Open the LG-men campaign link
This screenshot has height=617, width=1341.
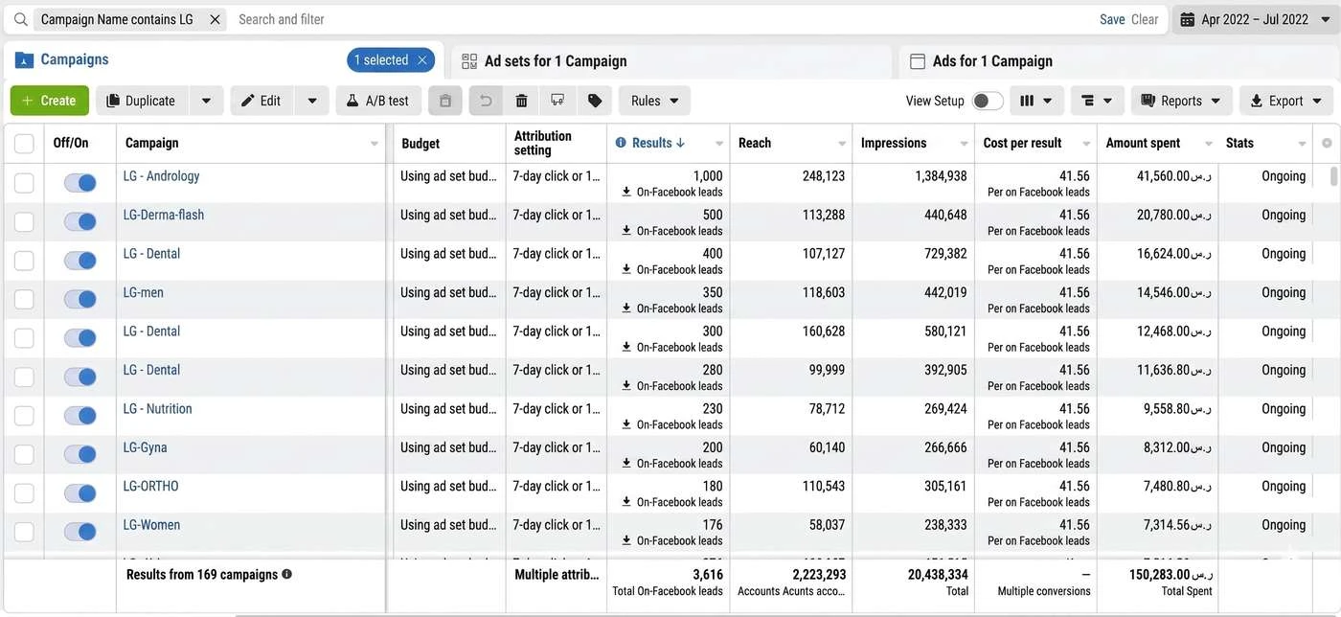(144, 292)
